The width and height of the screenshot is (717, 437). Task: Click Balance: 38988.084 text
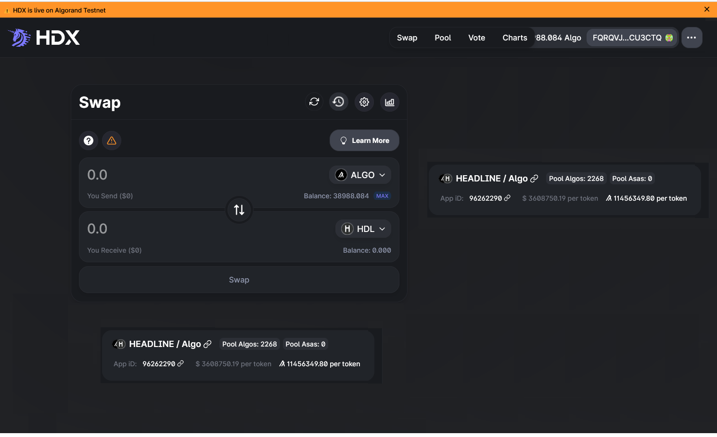point(336,196)
